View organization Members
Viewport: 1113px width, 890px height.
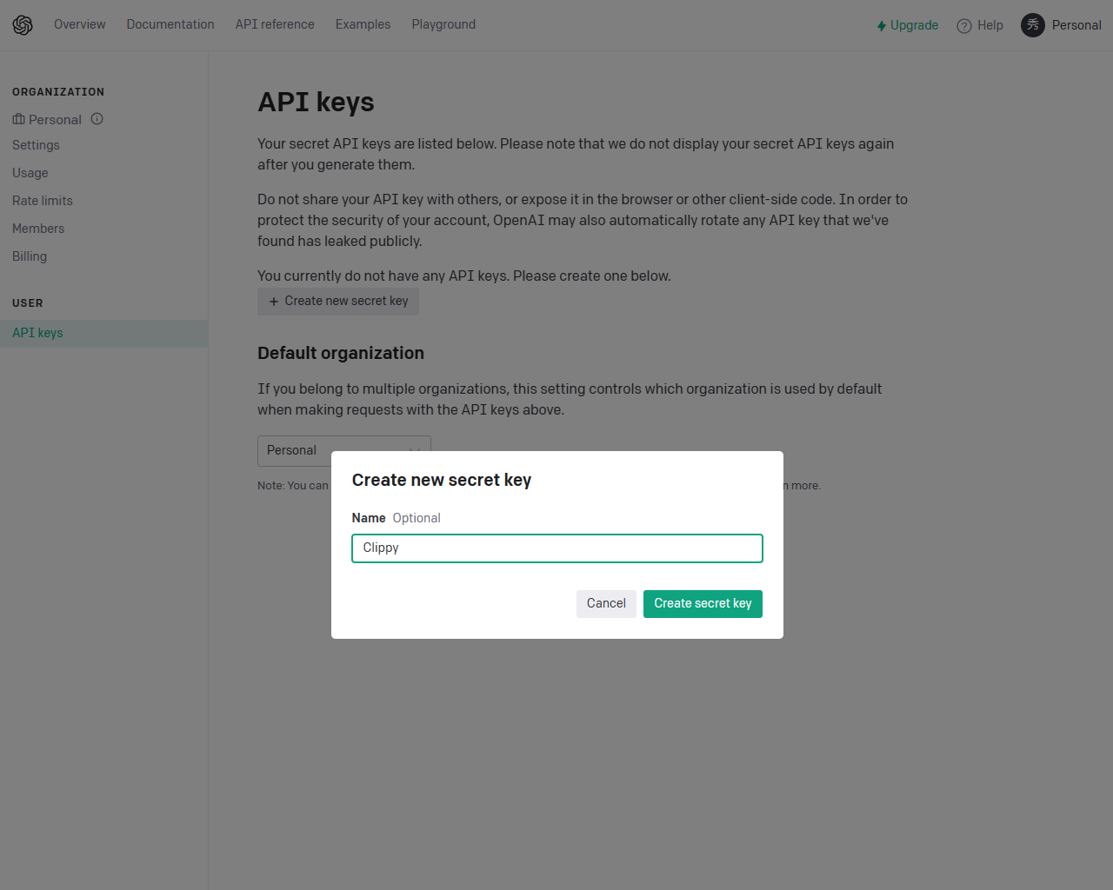pyautogui.click(x=38, y=228)
